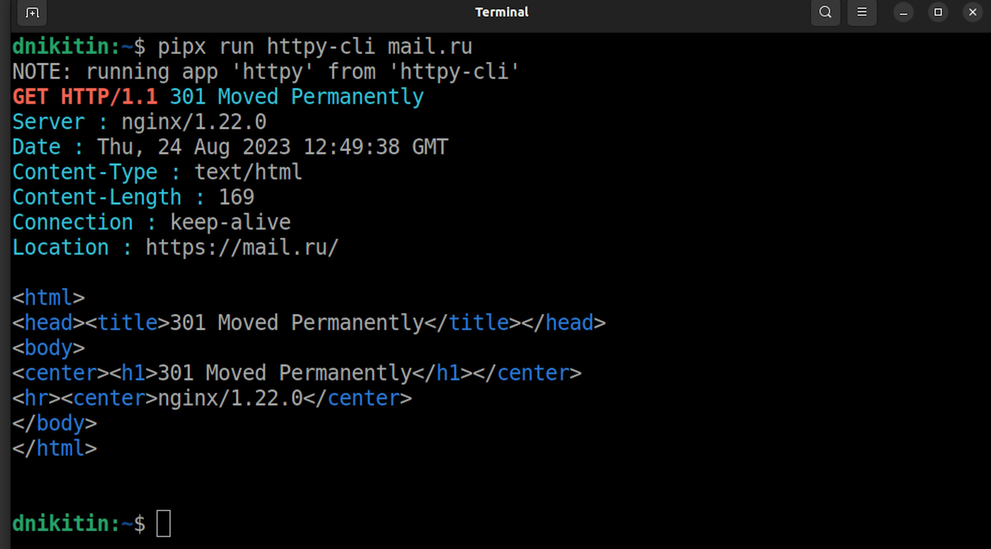Click the red 'GET HTTP/1.1' text
Image resolution: width=991 pixels, height=549 pixels.
pyautogui.click(x=85, y=97)
